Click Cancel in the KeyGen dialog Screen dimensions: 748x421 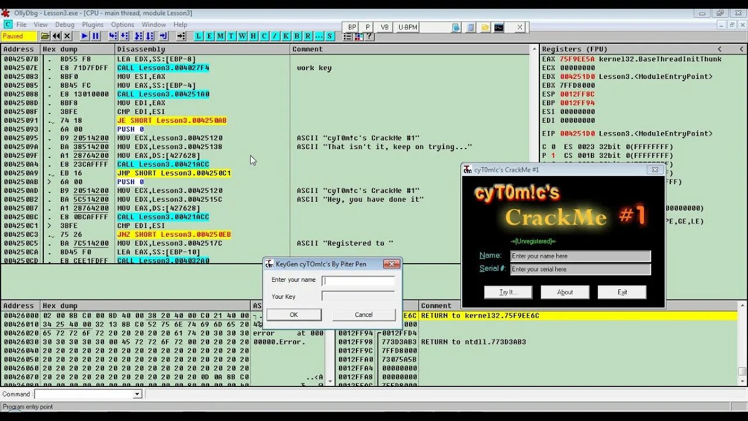click(363, 315)
